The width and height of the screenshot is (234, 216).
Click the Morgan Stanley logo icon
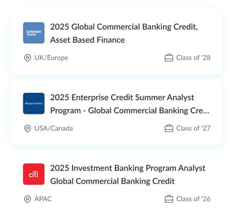click(x=34, y=104)
